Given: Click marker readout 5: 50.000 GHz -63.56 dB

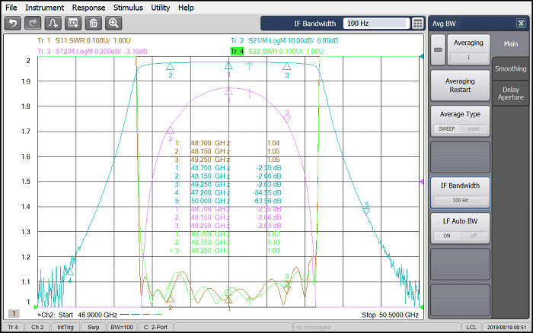Looking at the screenshot, I should [x=228, y=201].
